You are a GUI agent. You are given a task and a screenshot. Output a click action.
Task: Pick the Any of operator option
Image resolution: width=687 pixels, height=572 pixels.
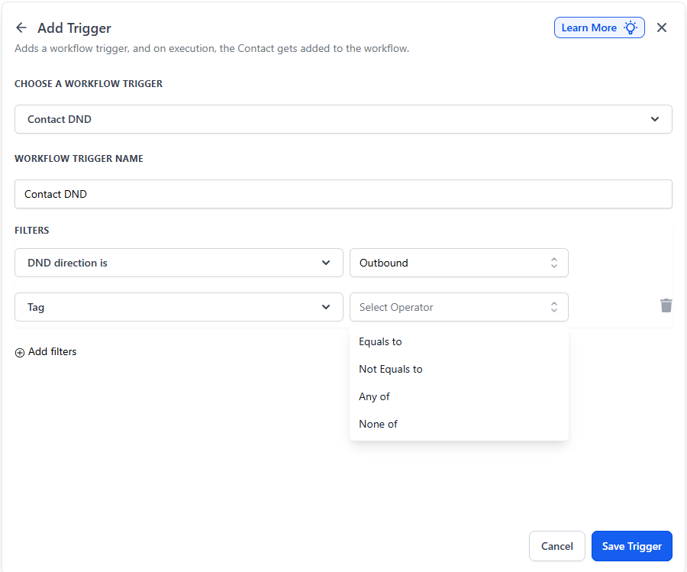click(x=375, y=396)
